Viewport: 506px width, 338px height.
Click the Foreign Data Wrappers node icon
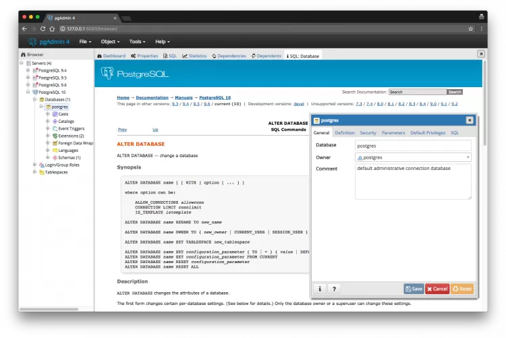(55, 143)
